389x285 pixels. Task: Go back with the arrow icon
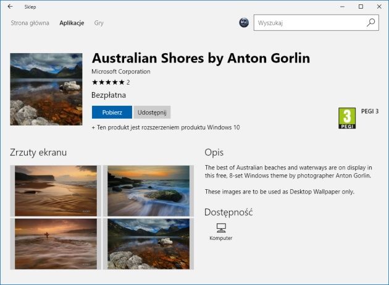[x=10, y=7]
